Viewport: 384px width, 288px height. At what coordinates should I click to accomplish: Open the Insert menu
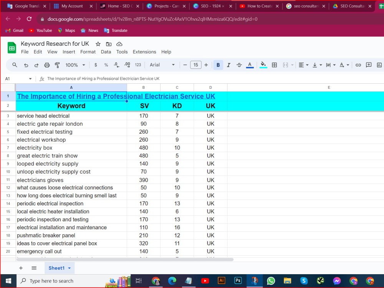[69, 52]
